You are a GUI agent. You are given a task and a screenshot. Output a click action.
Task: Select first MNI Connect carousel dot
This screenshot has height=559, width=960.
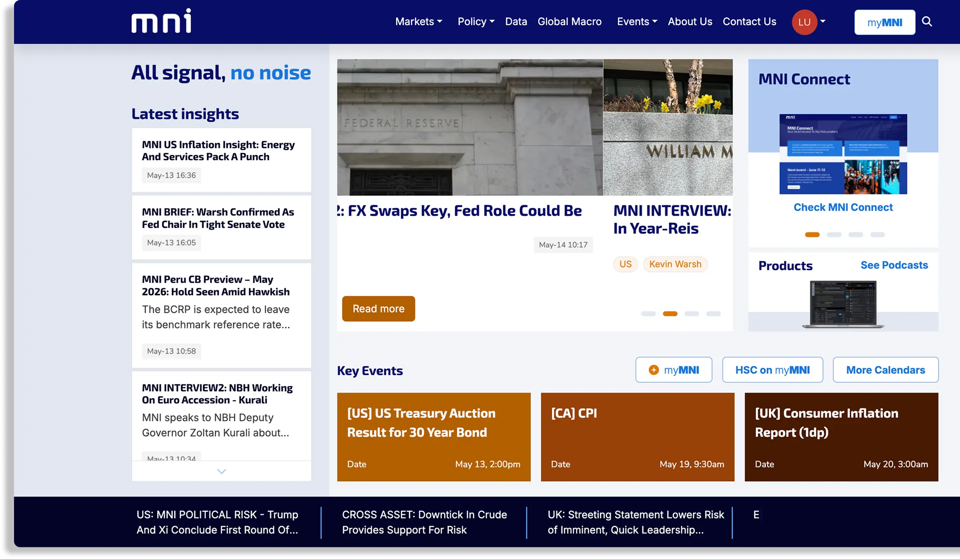click(812, 235)
